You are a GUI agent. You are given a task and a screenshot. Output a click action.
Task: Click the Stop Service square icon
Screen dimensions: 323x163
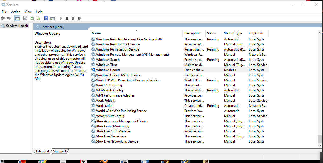(x=67, y=18)
